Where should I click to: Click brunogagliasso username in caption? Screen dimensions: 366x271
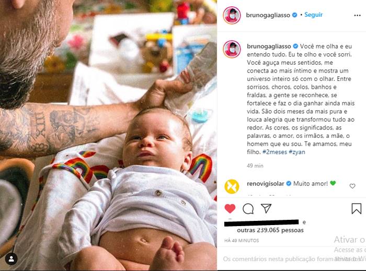point(269,46)
